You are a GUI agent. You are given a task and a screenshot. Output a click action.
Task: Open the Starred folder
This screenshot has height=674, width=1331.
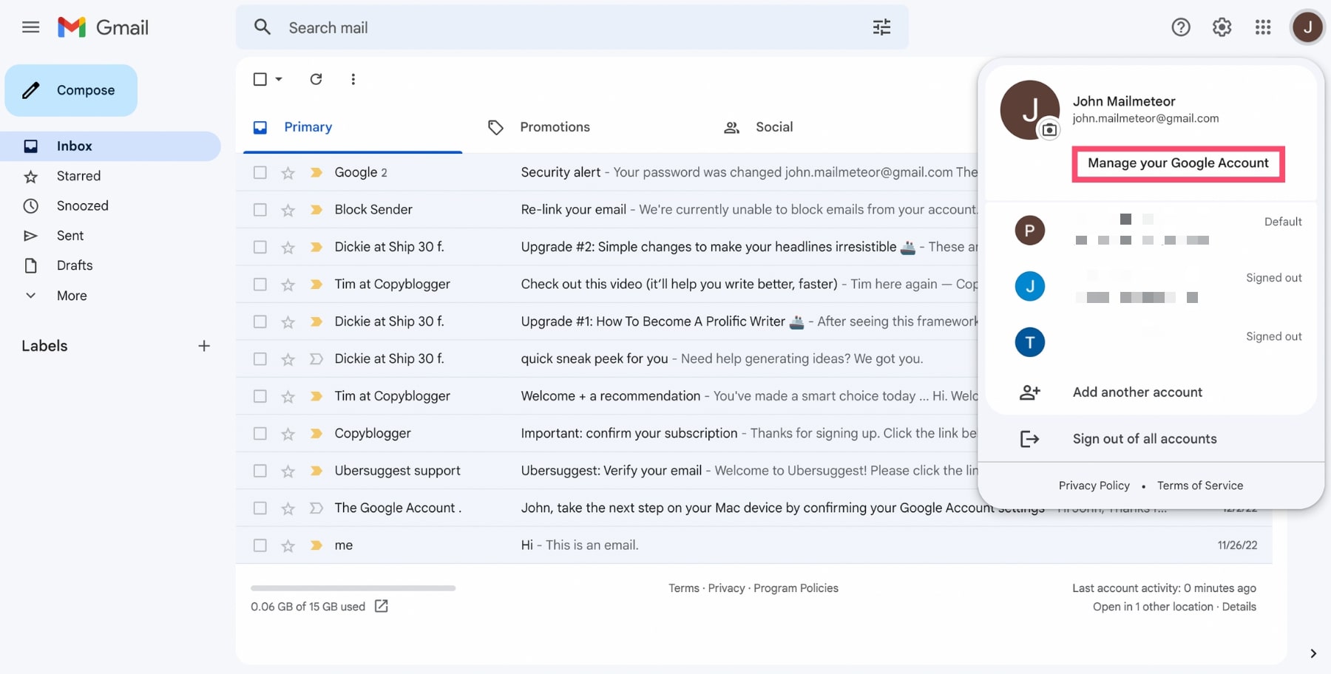point(110,176)
